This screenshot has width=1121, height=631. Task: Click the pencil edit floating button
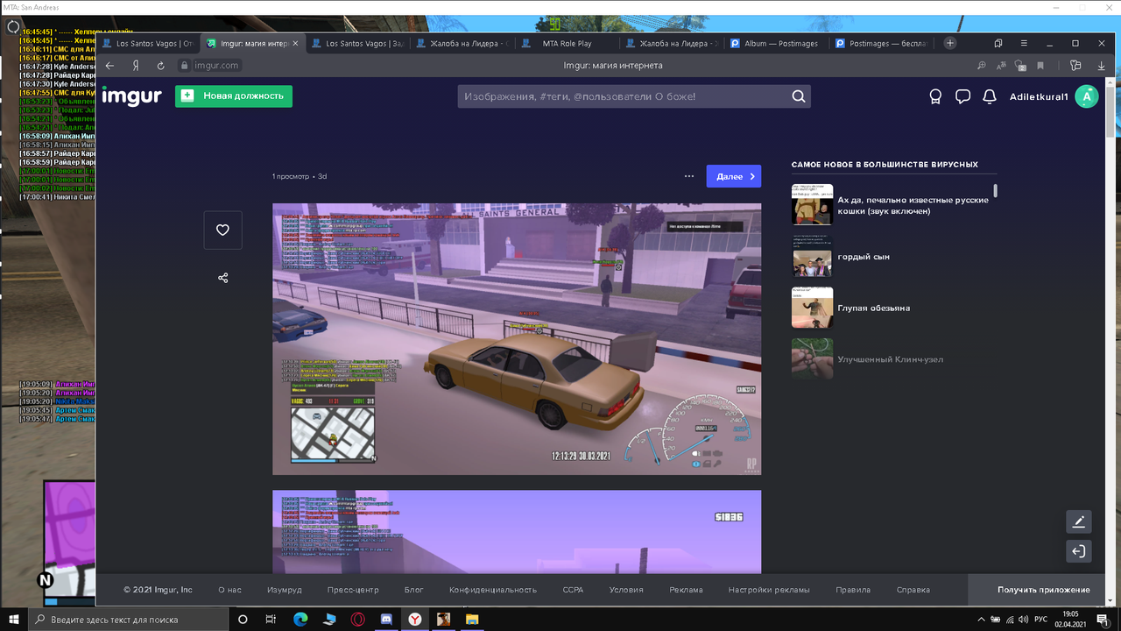1079,522
